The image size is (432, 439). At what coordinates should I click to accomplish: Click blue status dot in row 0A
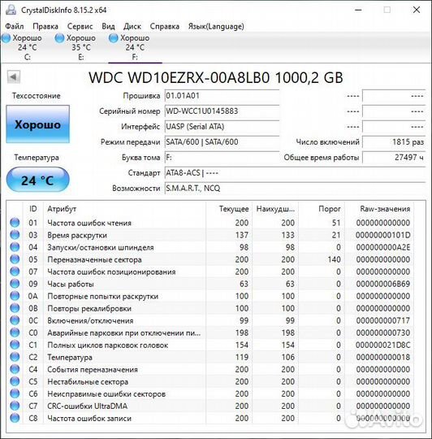pos(15,296)
